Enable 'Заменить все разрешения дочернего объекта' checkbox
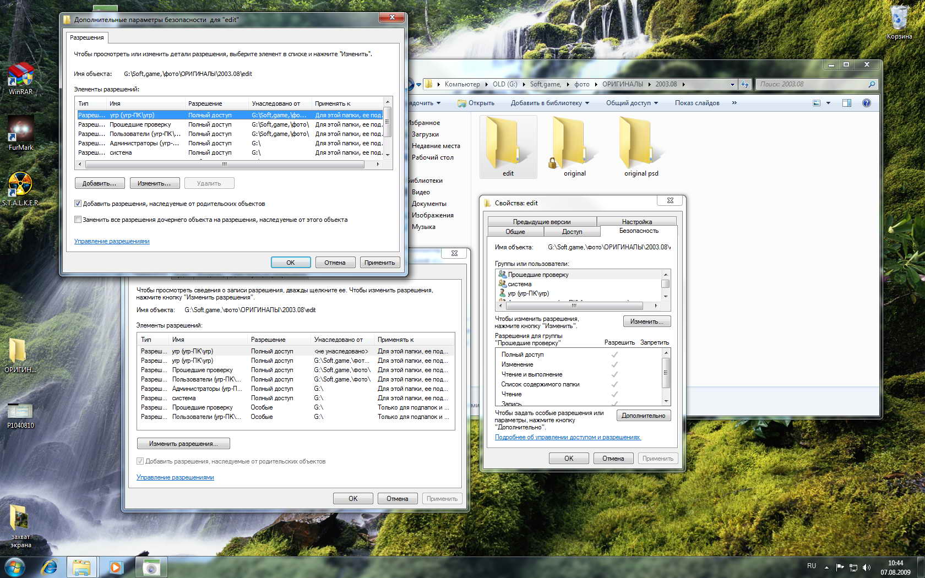Screen dimensions: 925x578 pos(78,220)
